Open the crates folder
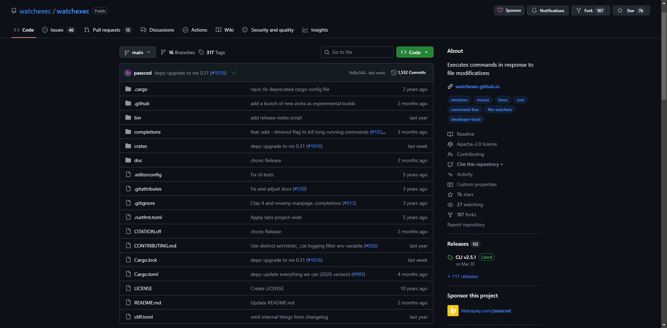Image resolution: width=667 pixels, height=328 pixels. tap(140, 146)
